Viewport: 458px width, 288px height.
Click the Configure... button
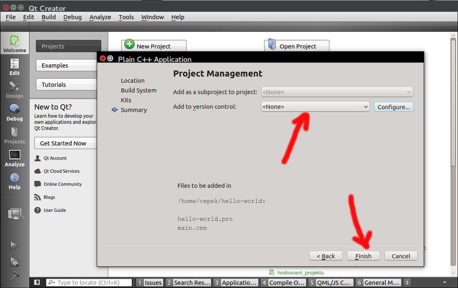click(394, 107)
